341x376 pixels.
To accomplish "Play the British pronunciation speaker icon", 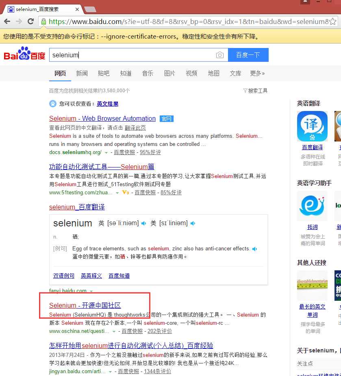I will point(143,224).
